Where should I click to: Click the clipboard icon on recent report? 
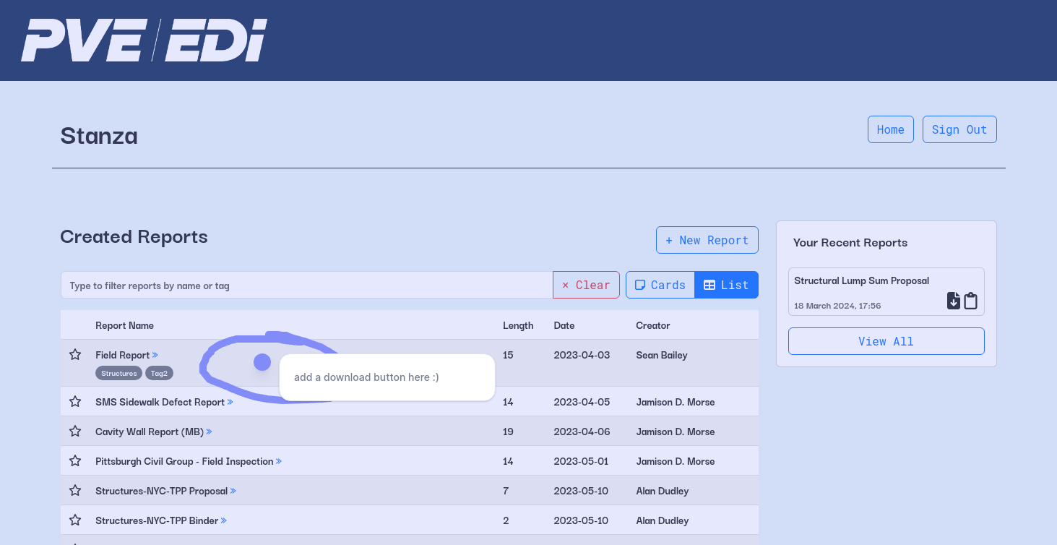pos(971,301)
